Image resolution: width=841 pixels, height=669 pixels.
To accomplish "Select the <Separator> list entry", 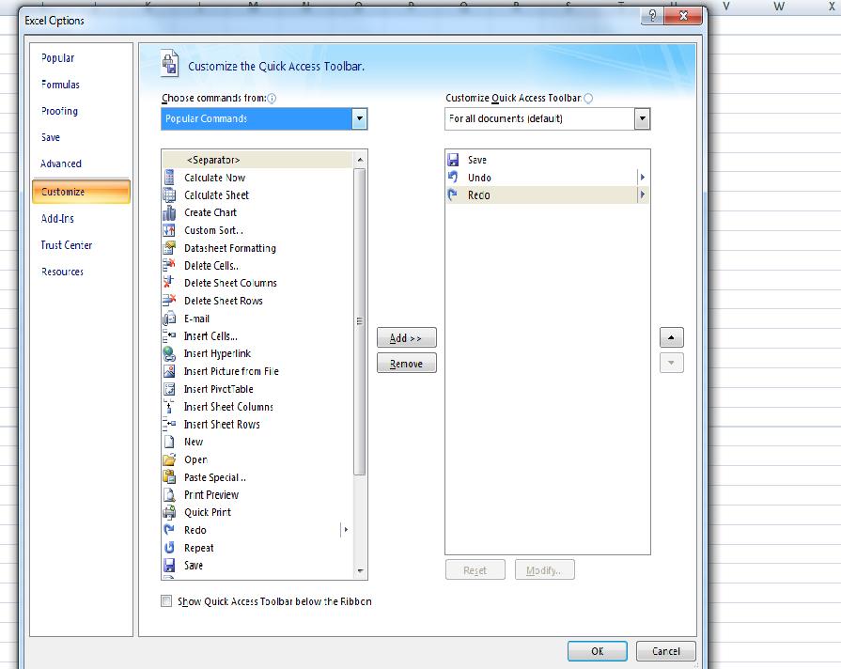I will [x=257, y=160].
